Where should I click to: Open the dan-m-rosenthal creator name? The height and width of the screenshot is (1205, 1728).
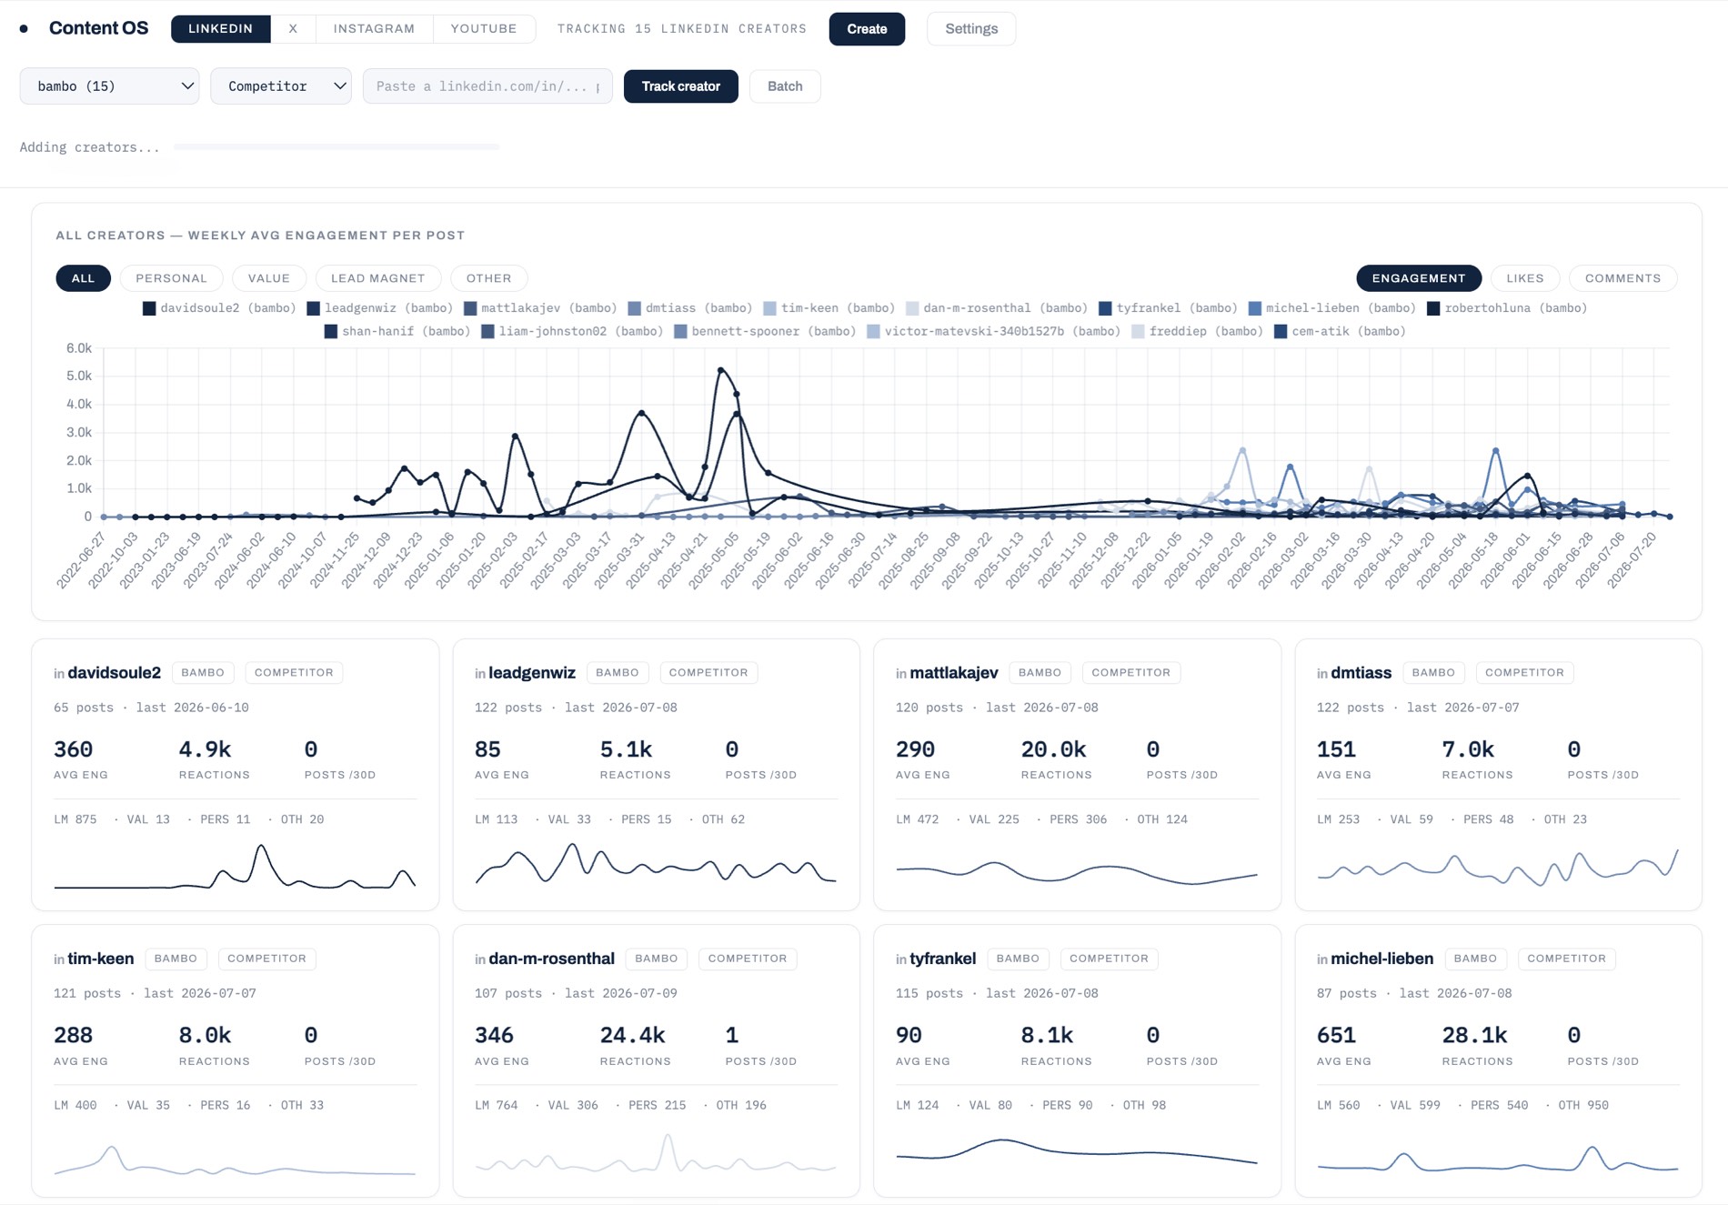[551, 959]
